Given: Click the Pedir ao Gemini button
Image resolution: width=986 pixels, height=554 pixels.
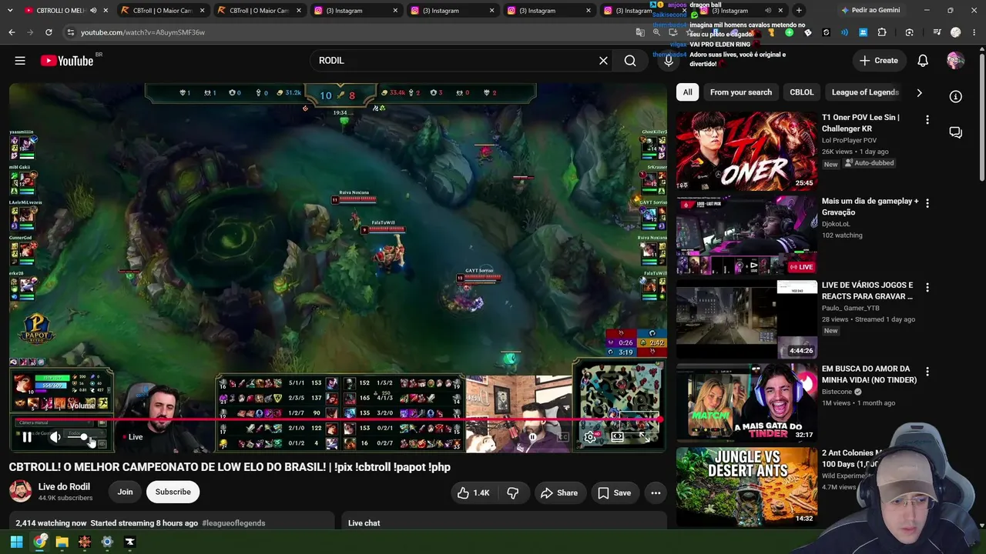Looking at the screenshot, I should (x=875, y=11).
